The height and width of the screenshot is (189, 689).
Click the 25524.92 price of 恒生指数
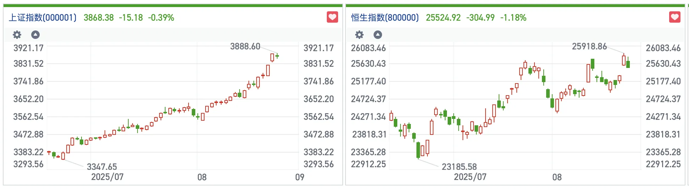[443, 18]
